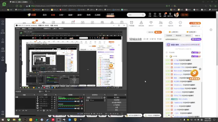Pop out the OBS 混音器 dock panel

(x=84, y=95)
